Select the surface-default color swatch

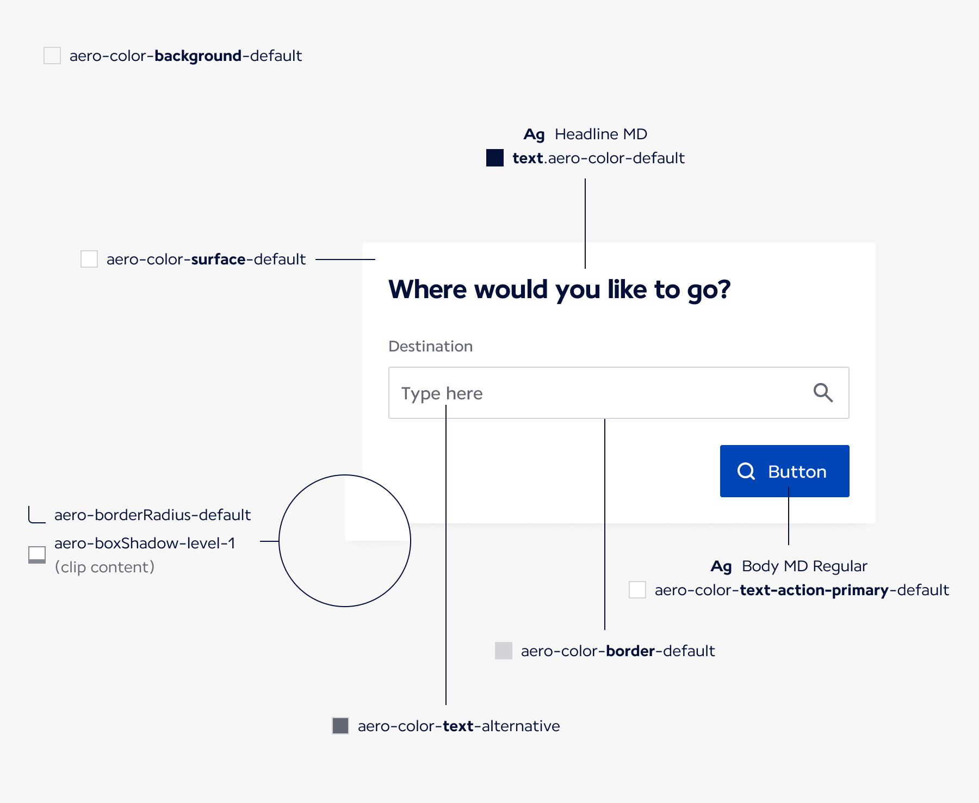click(x=89, y=259)
